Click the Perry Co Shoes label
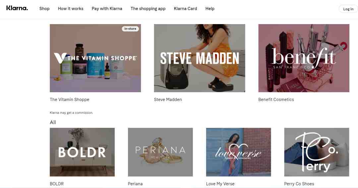358x188 pixels. pyautogui.click(x=299, y=184)
